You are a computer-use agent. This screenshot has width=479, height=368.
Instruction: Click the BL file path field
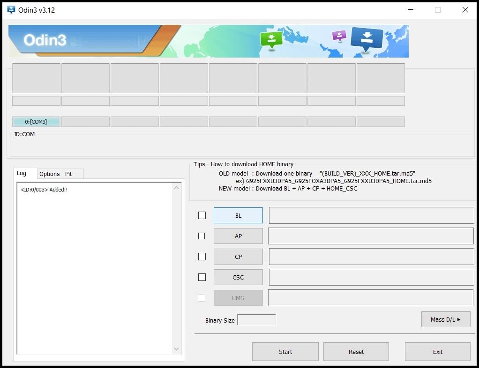pyautogui.click(x=372, y=215)
